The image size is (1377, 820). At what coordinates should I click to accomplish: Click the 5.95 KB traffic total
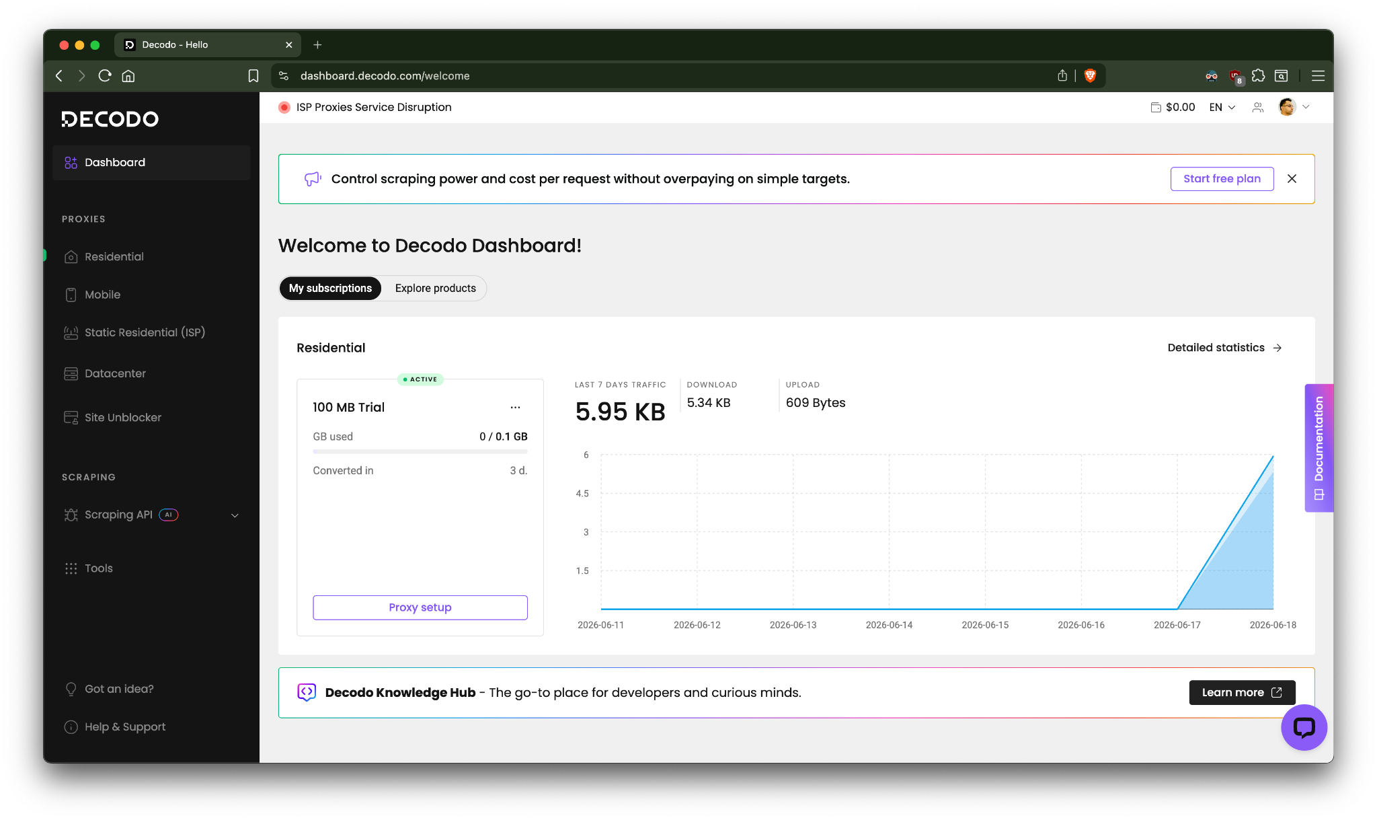click(x=620, y=412)
